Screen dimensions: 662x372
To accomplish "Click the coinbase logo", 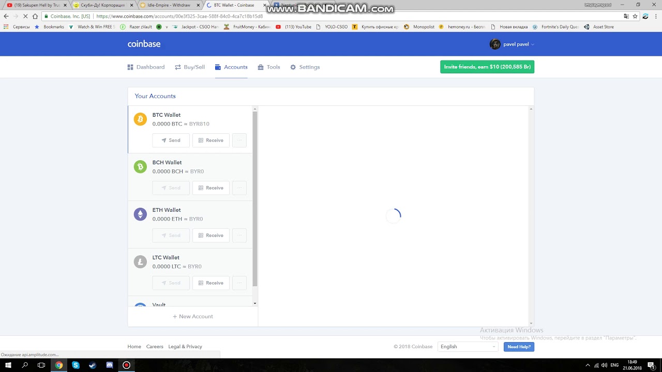I will (144, 44).
